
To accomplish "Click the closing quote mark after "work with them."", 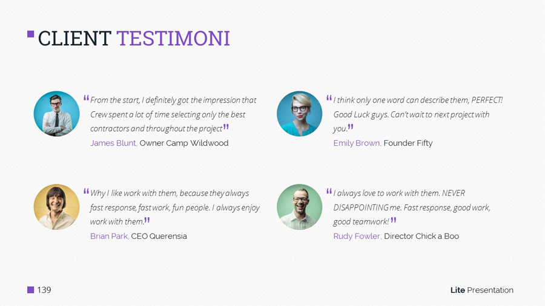I will point(147,220).
